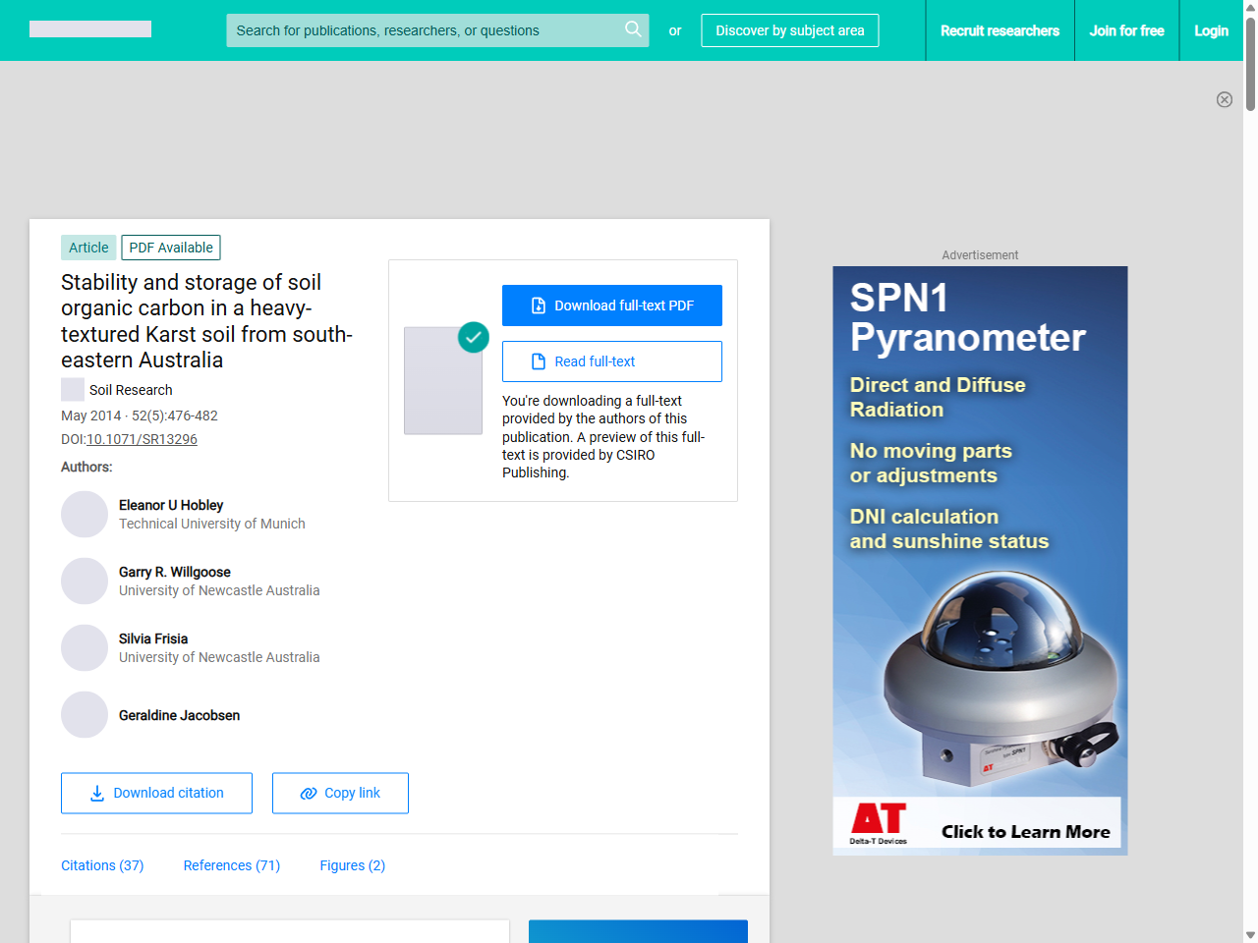Click the scrollbar down arrow
1258x943 pixels.
point(1250,935)
